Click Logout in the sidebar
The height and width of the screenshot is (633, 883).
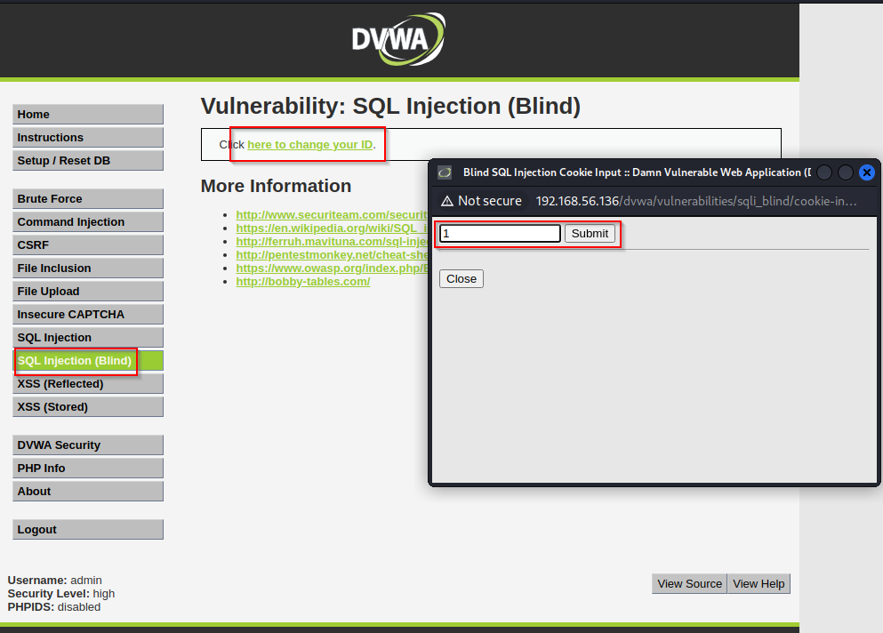coord(88,529)
